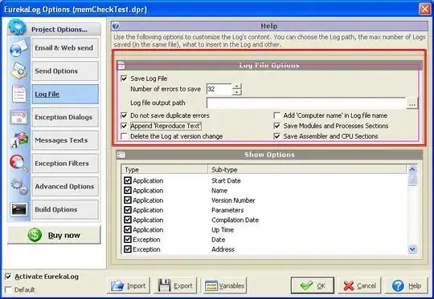Increase Number of errors to save
The image size is (434, 299).
pyautogui.click(x=236, y=87)
